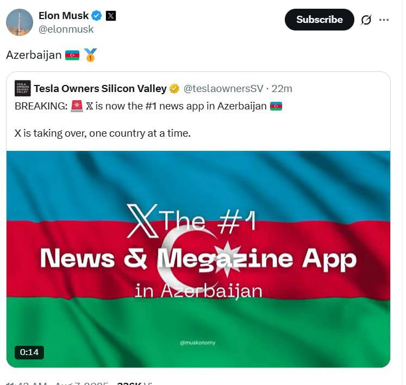Open the three-dot more options menu

384,20
